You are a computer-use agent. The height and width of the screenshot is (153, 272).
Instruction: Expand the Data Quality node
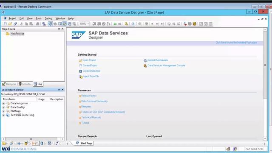[3, 108]
